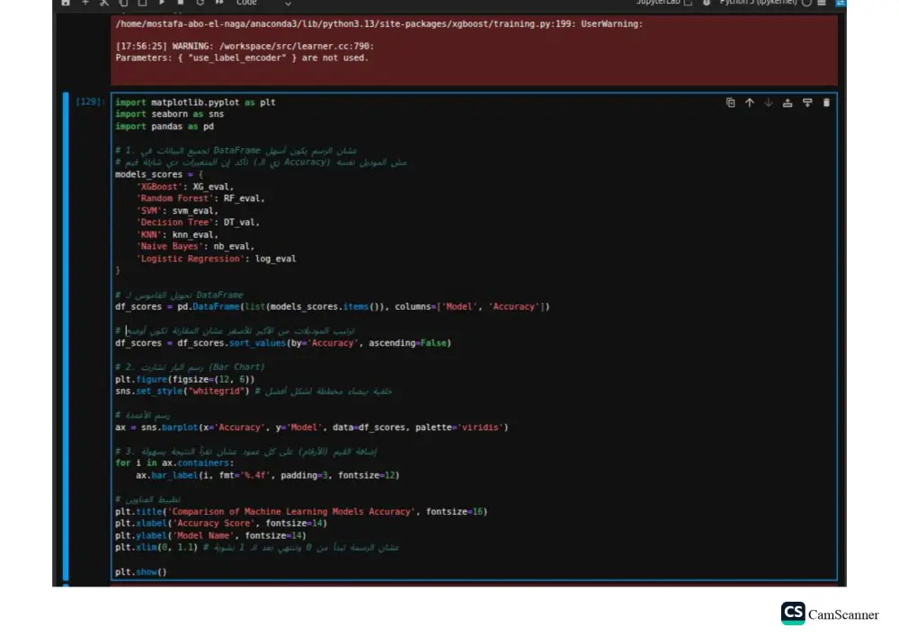The height and width of the screenshot is (635, 899).
Task: Move the cell up with the up-arrow icon
Action: click(750, 103)
